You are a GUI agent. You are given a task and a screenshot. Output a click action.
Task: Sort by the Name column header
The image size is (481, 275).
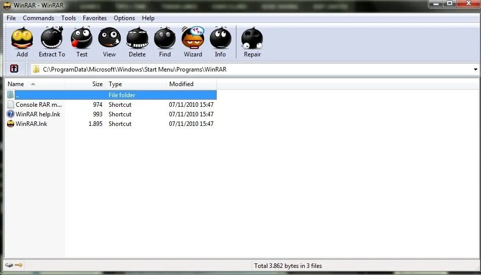(35, 84)
